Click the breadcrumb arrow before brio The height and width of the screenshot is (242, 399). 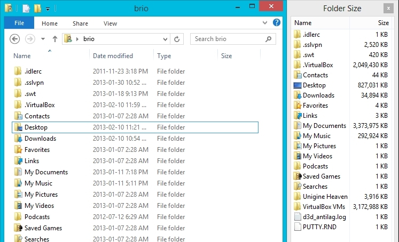coord(77,39)
